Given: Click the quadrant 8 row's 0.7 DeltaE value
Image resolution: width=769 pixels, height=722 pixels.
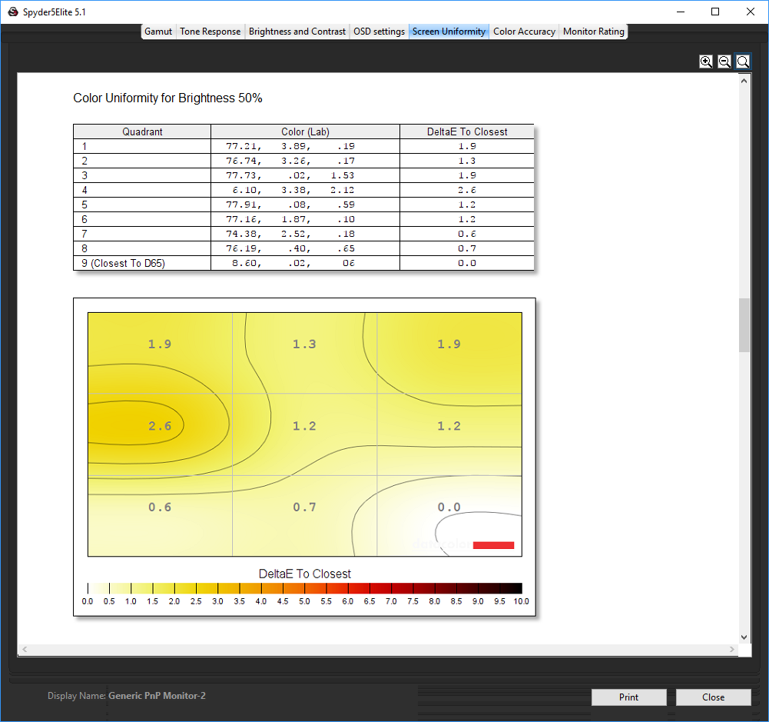Looking at the screenshot, I should click(x=467, y=248).
